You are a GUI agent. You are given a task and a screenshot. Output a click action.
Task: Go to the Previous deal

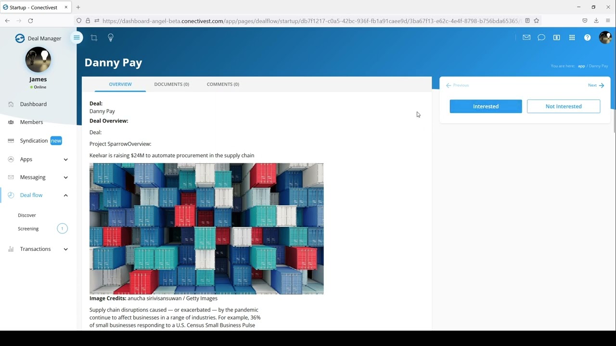click(457, 85)
